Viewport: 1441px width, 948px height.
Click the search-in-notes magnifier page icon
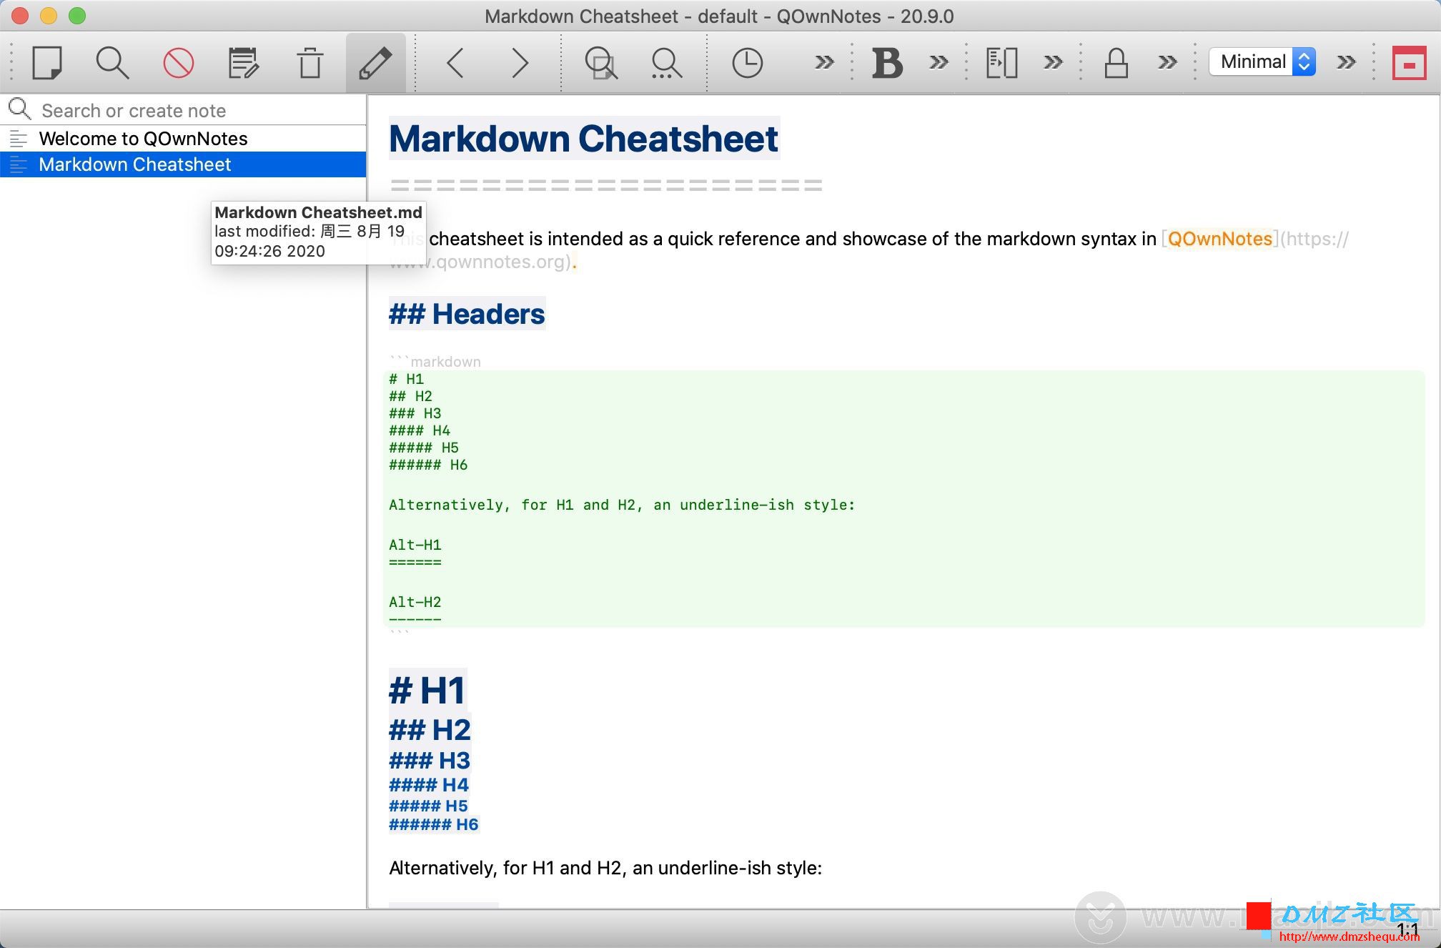tap(600, 62)
